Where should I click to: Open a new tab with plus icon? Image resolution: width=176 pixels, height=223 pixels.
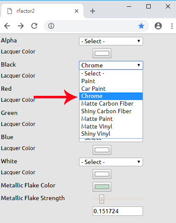click(x=93, y=11)
